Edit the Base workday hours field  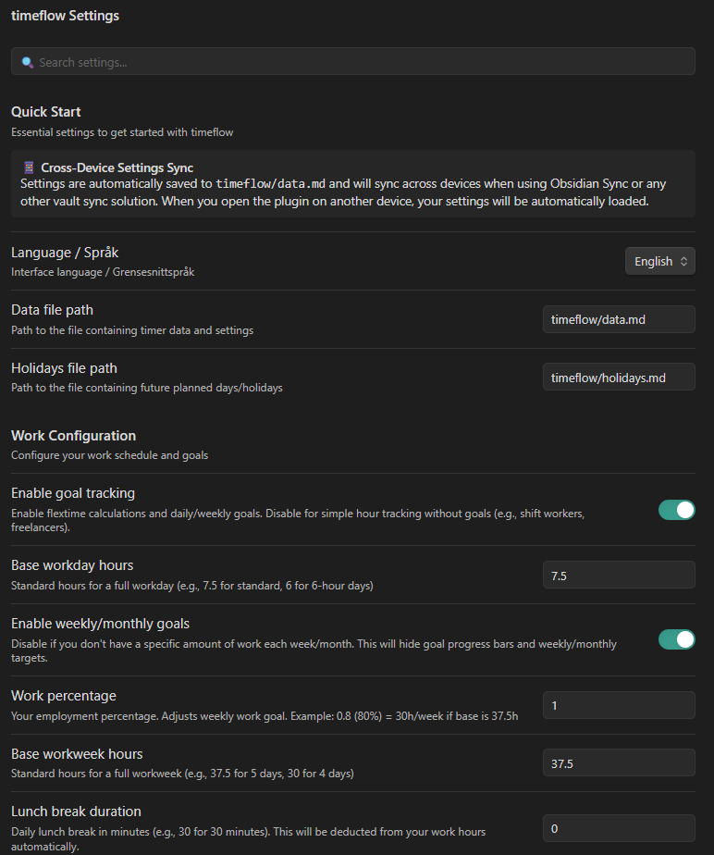click(619, 575)
